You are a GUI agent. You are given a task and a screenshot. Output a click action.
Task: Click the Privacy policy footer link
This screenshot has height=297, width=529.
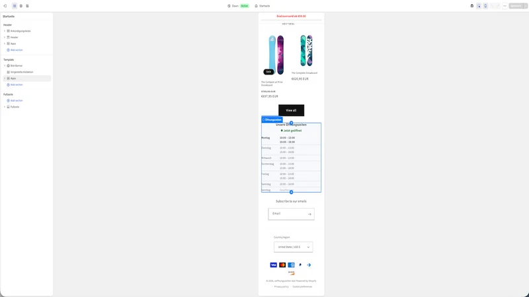click(282, 286)
